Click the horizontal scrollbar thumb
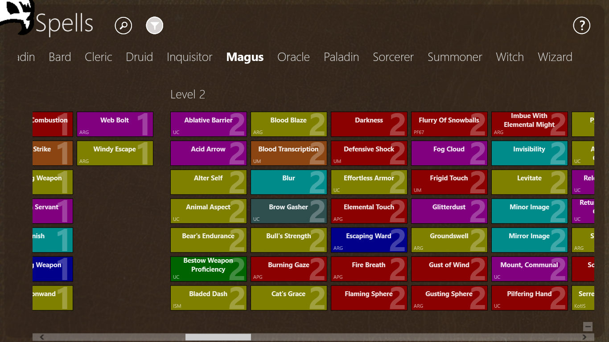This screenshot has height=342, width=609. click(x=218, y=337)
